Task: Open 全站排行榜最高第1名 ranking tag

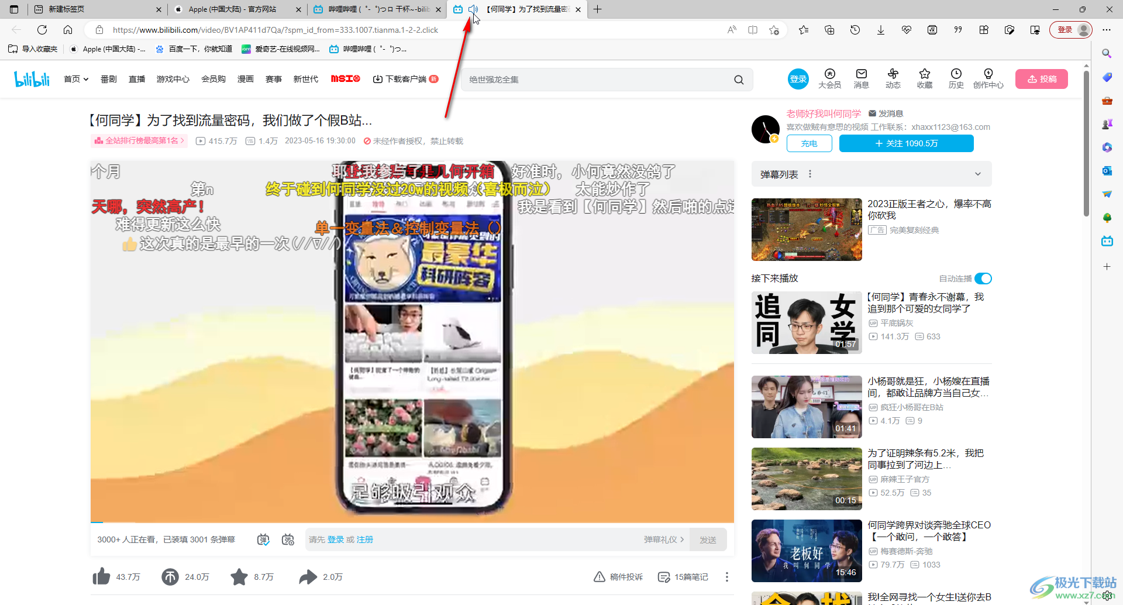Action: [139, 141]
